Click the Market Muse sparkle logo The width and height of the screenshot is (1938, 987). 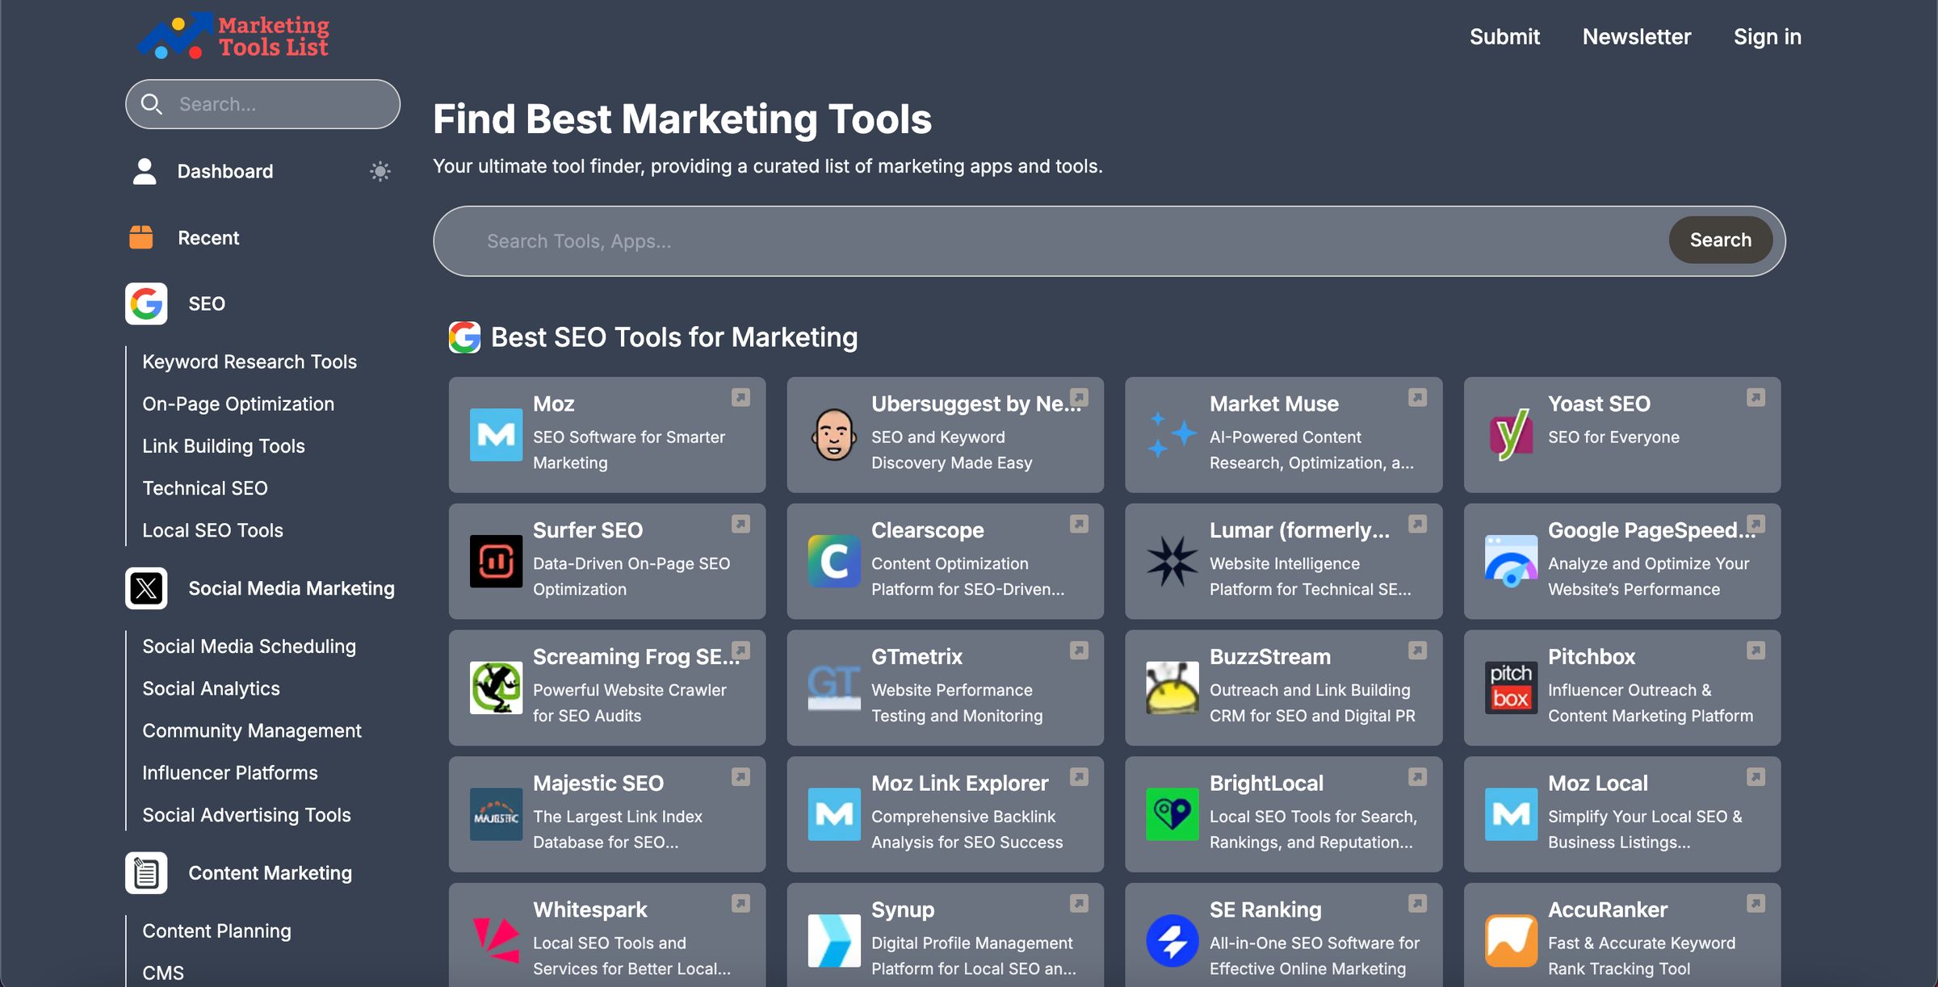(x=1172, y=435)
